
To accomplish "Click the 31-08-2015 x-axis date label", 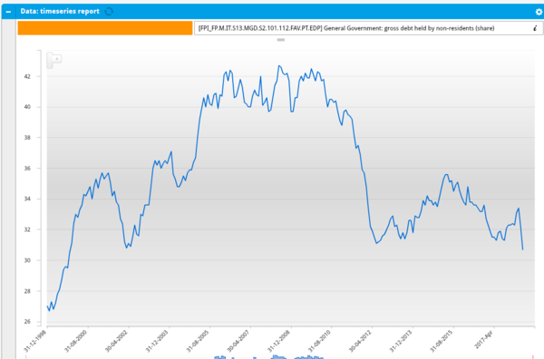I will (x=442, y=341).
